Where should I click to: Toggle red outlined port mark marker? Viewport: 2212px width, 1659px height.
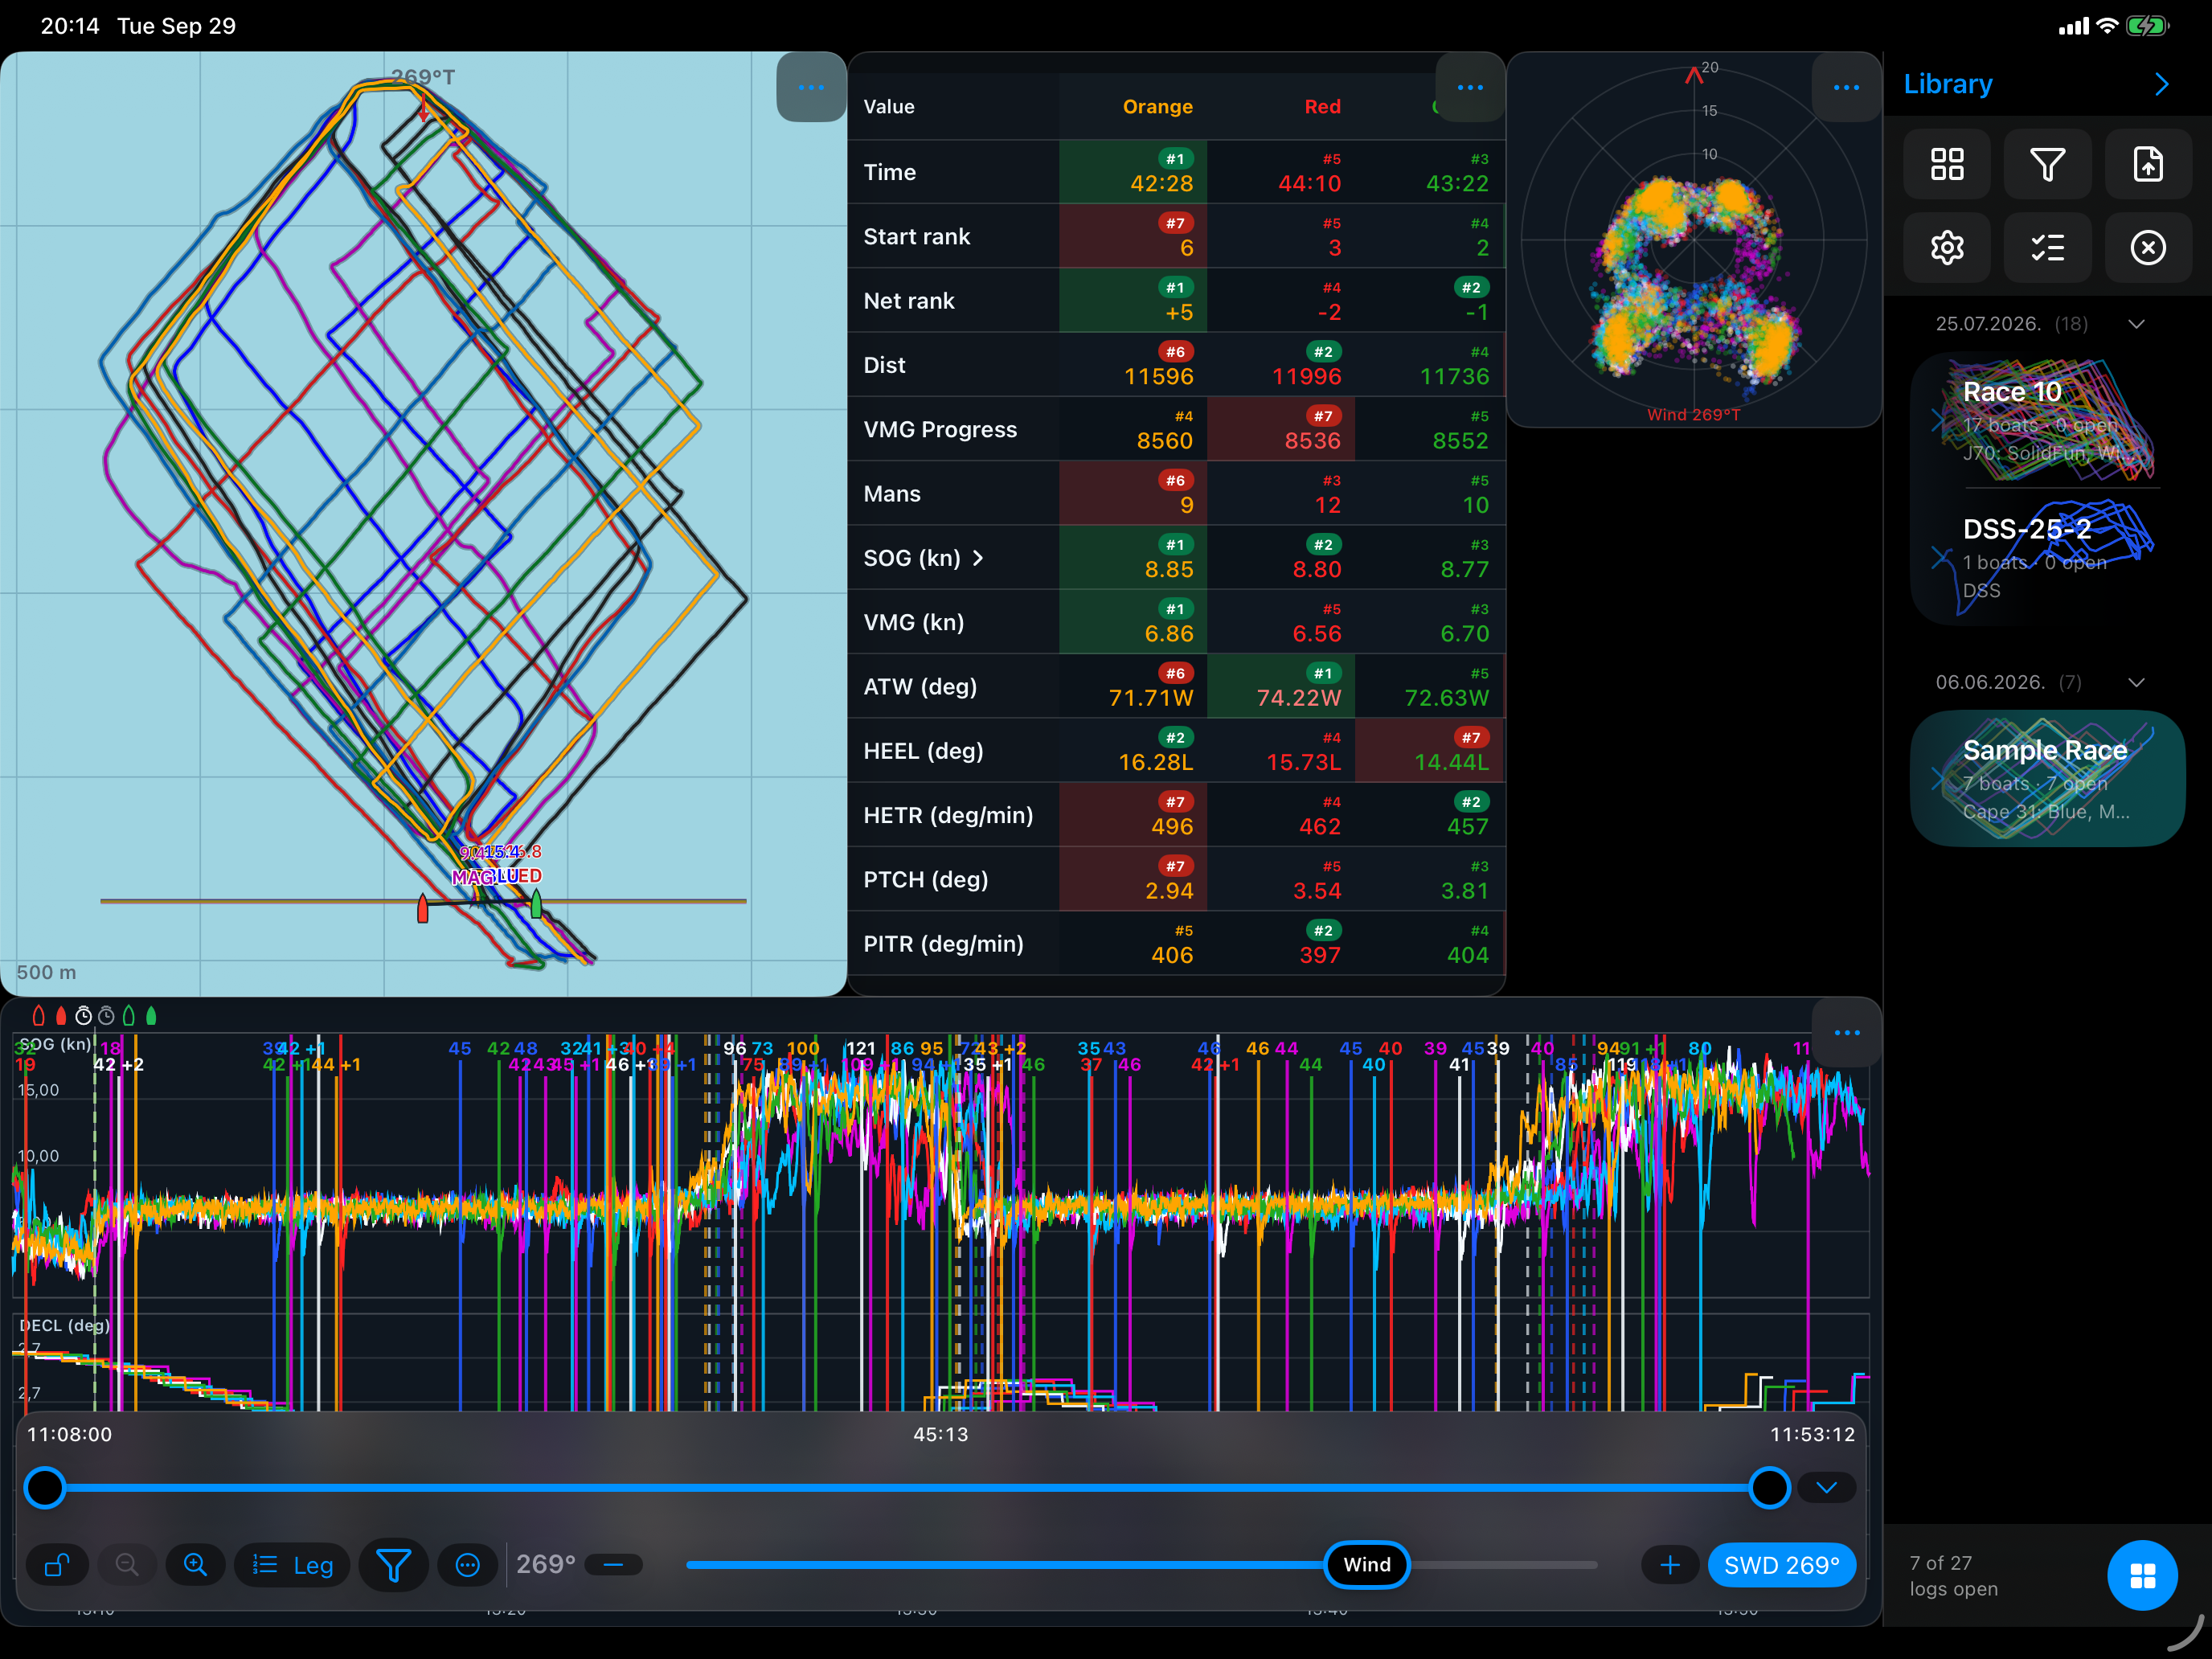38,1016
